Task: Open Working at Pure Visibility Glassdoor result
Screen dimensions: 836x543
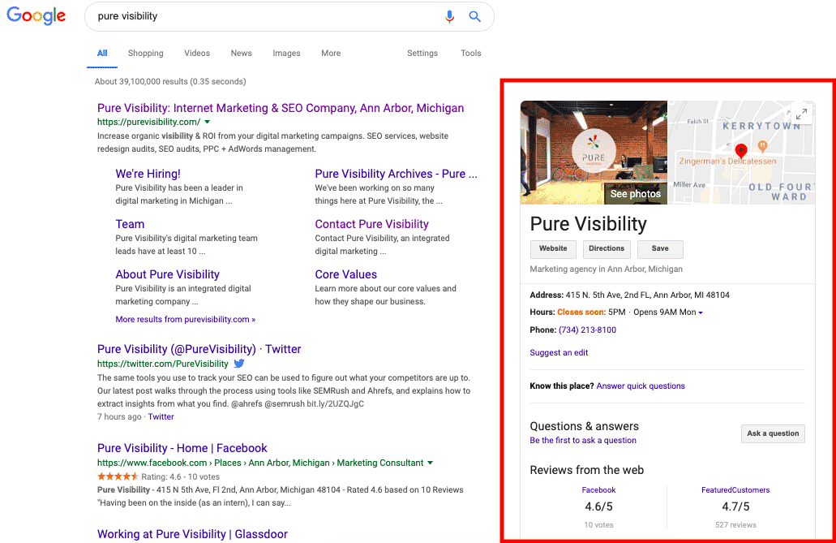Action: click(192, 534)
